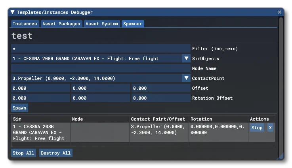This screenshot has width=292, height=168.
Task: Click the second Offset value field
Action: tap(101, 88)
